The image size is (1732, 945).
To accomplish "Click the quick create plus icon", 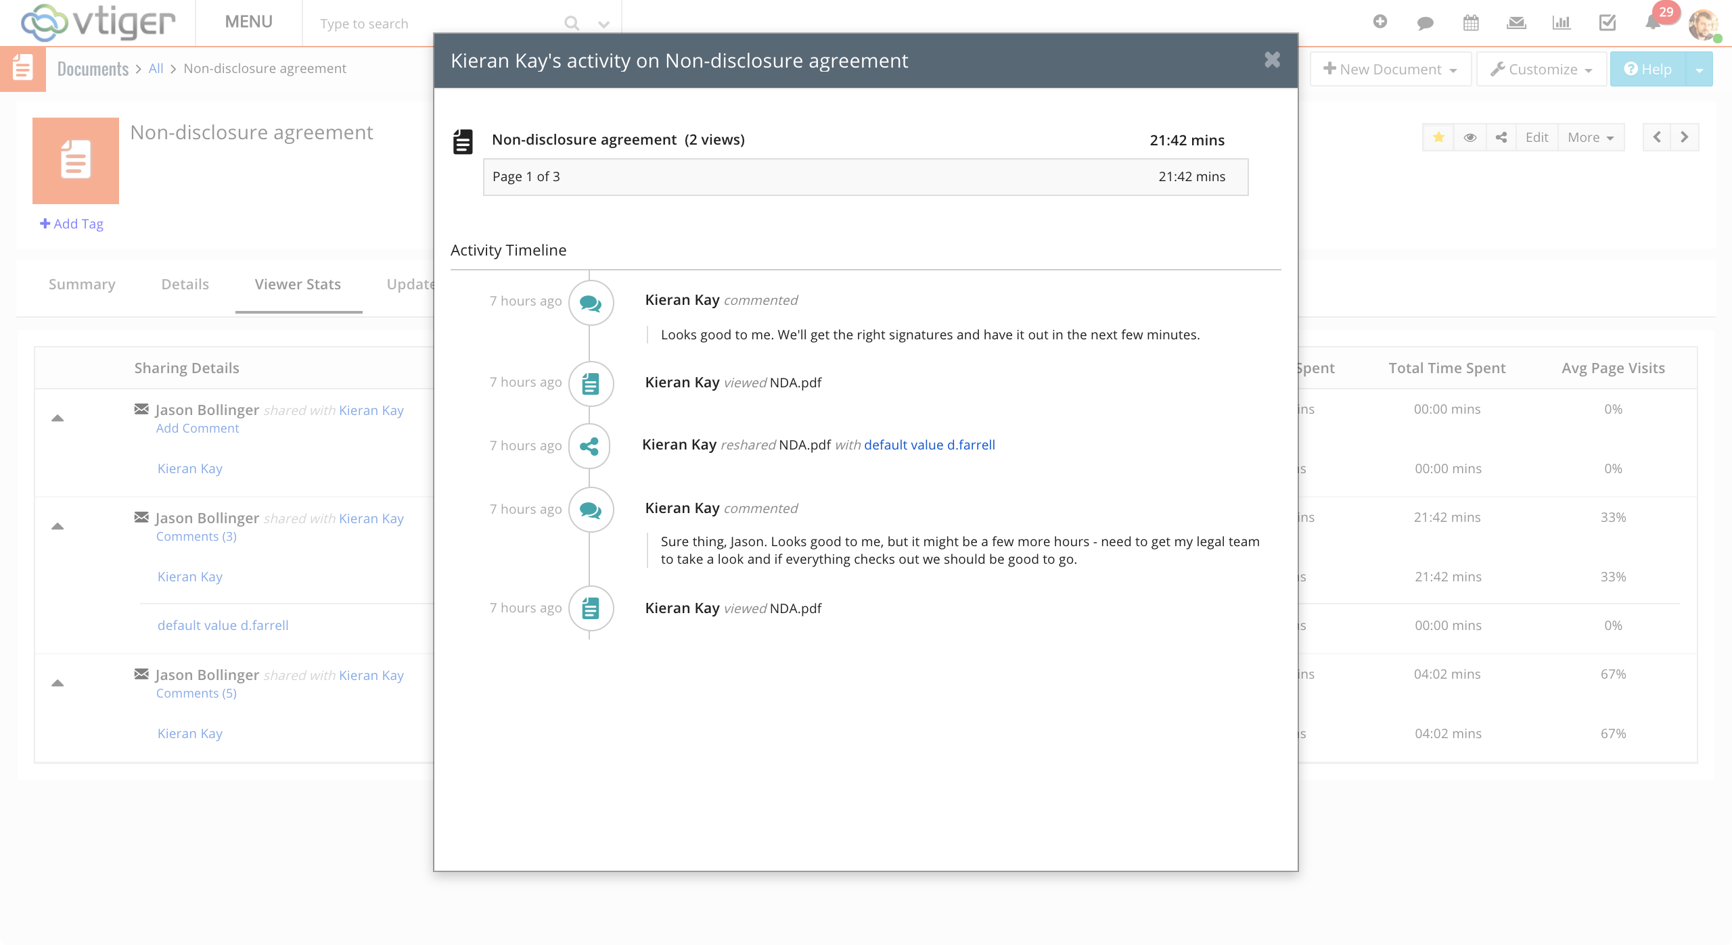I will point(1380,22).
